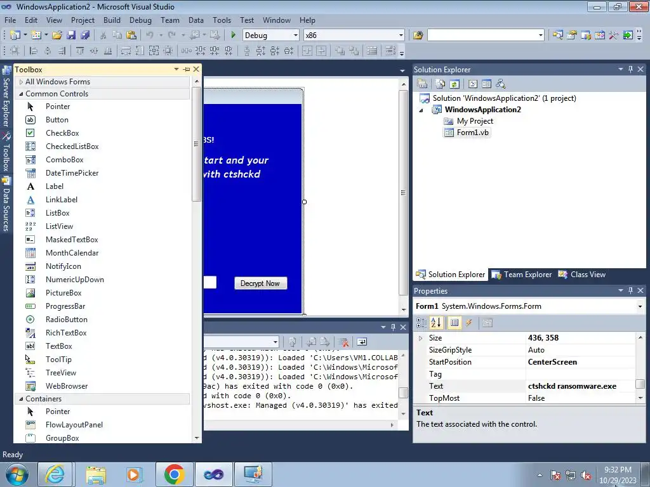This screenshot has height=487, width=650.
Task: Click the Save All icon
Action: click(x=85, y=36)
